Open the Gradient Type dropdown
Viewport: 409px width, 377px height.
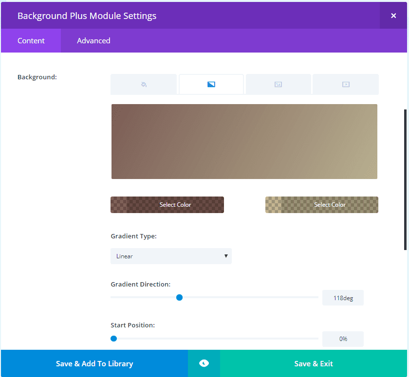click(x=171, y=256)
